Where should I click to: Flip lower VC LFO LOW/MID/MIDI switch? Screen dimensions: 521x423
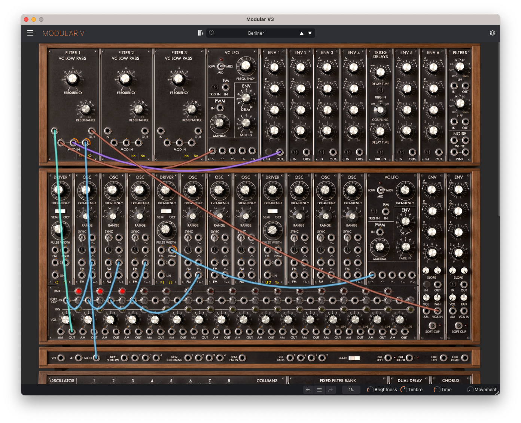[381, 190]
